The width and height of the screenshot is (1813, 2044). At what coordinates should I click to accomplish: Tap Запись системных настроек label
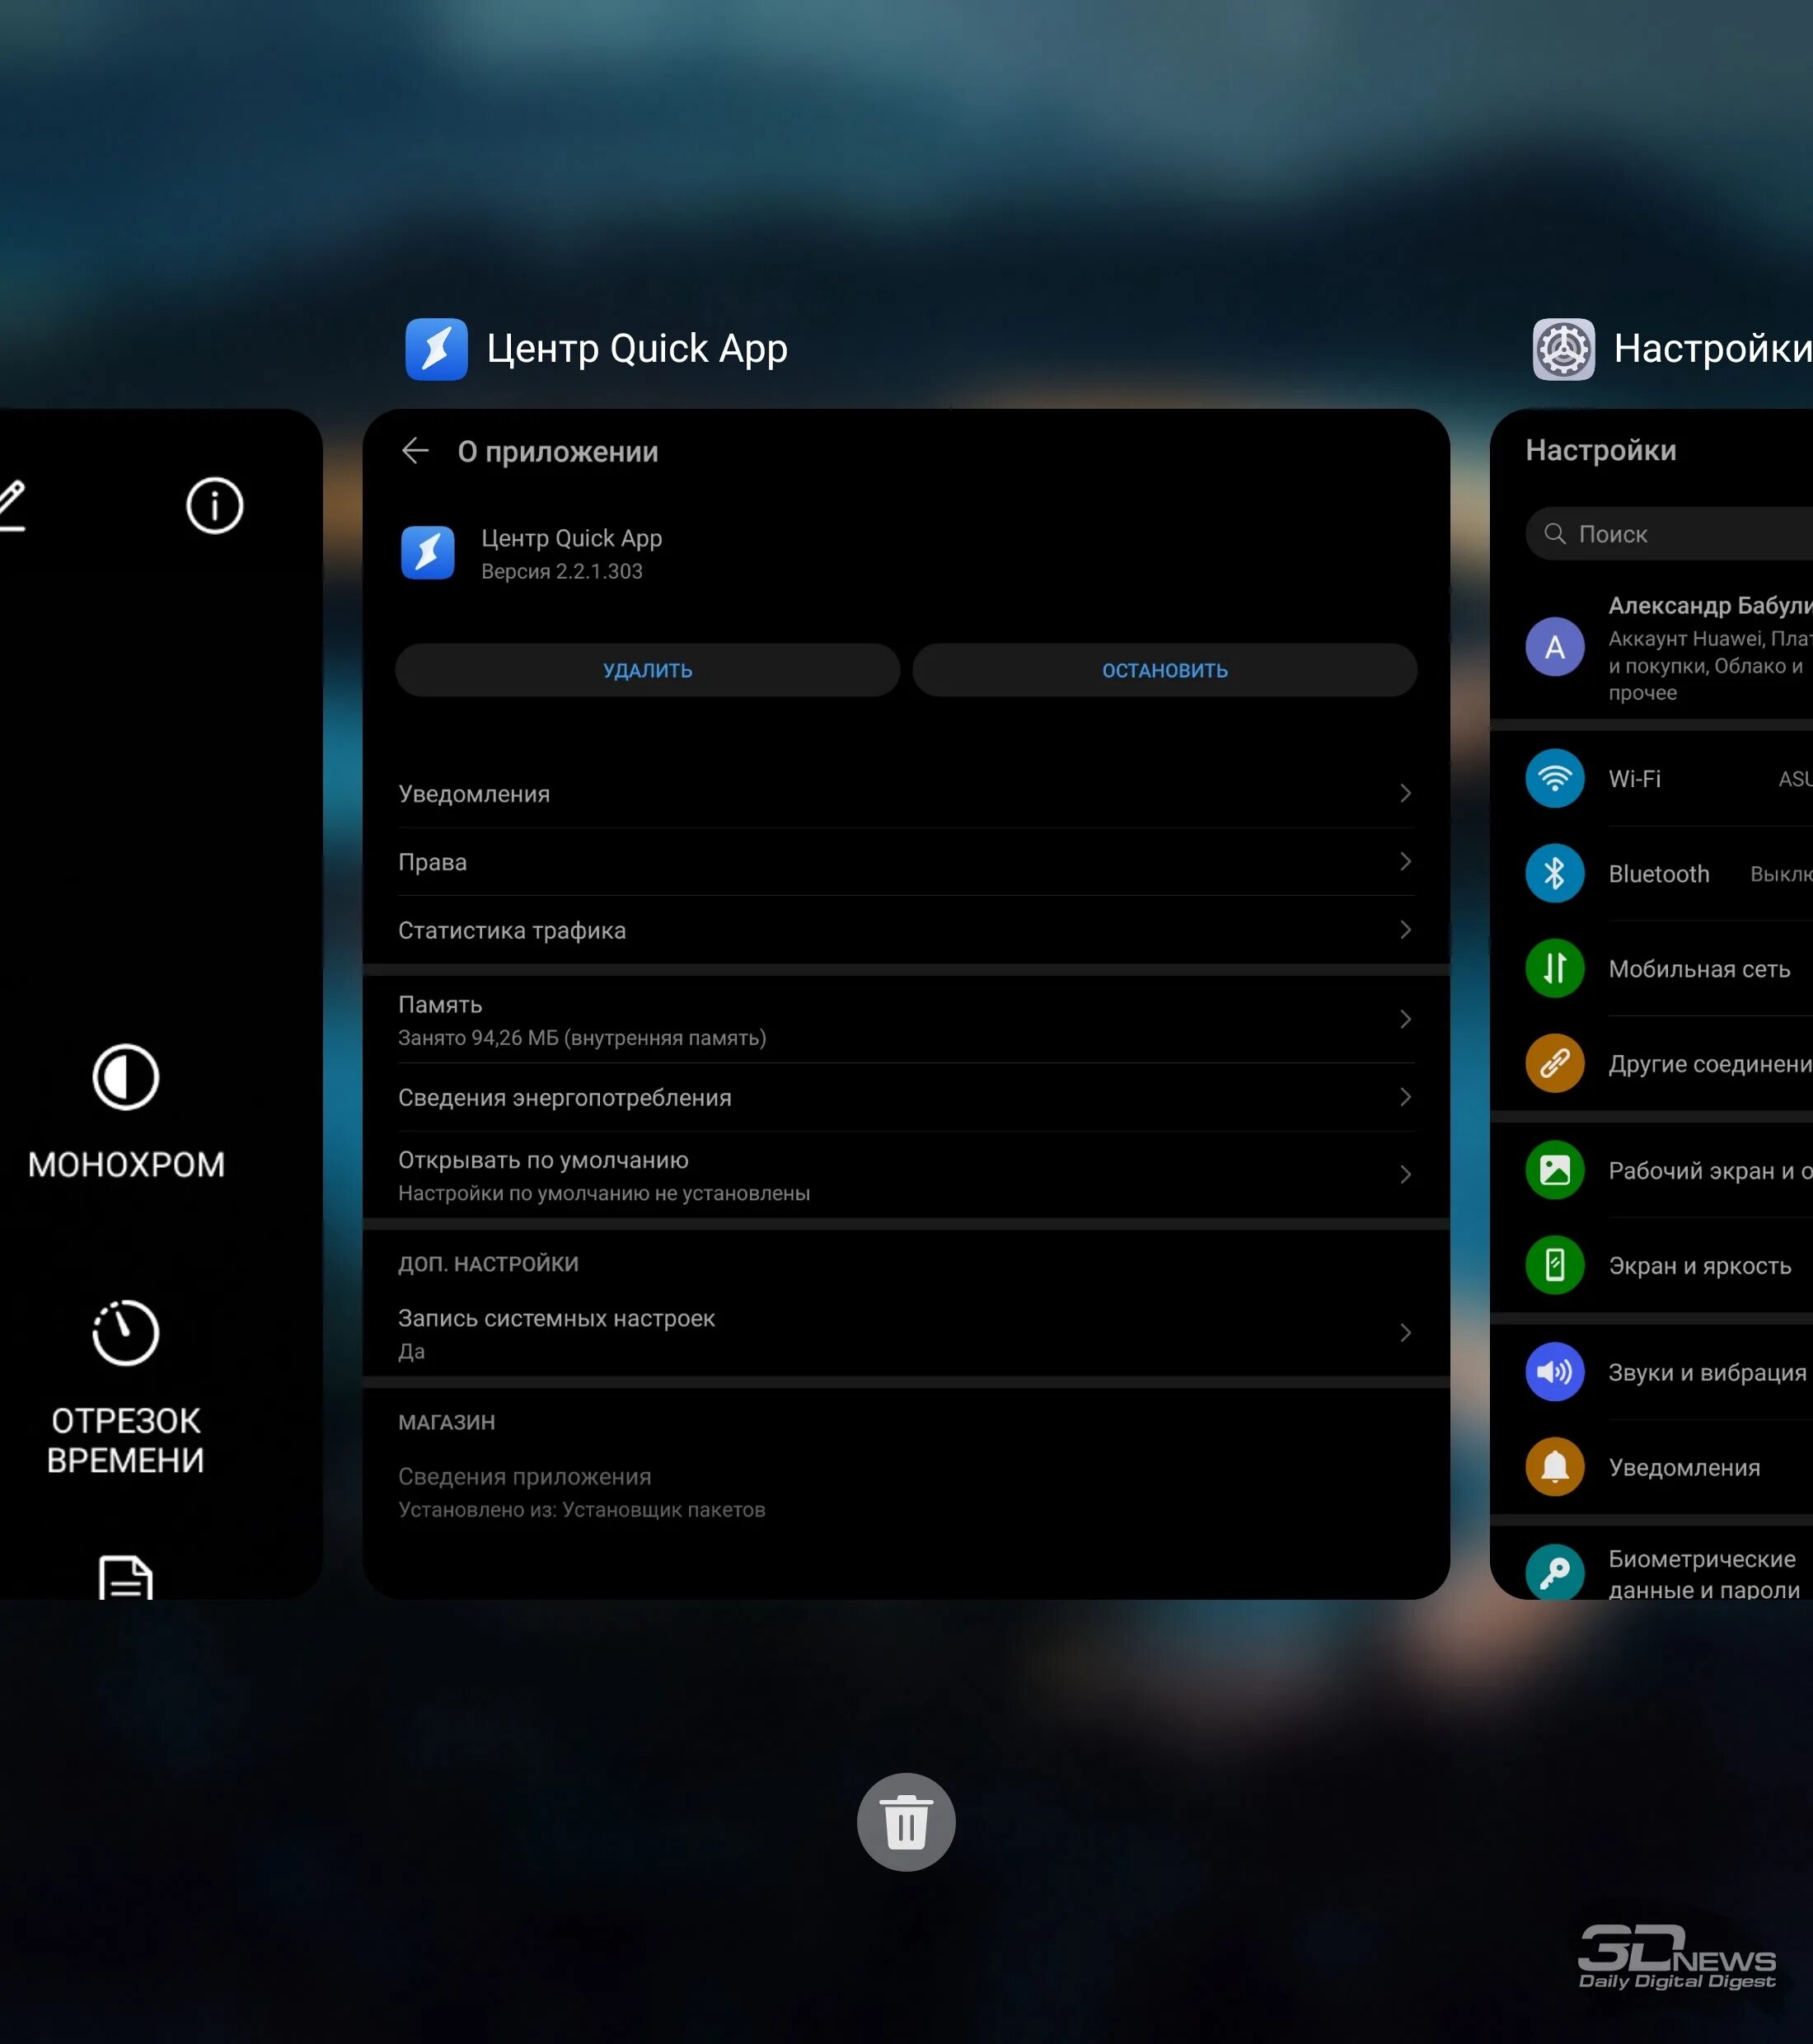pyautogui.click(x=556, y=1318)
